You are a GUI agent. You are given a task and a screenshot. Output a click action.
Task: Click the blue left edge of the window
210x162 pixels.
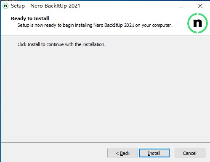0,84
